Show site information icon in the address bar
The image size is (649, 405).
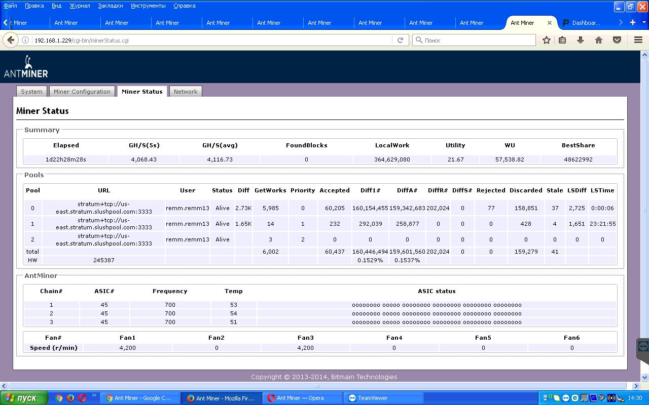point(25,40)
